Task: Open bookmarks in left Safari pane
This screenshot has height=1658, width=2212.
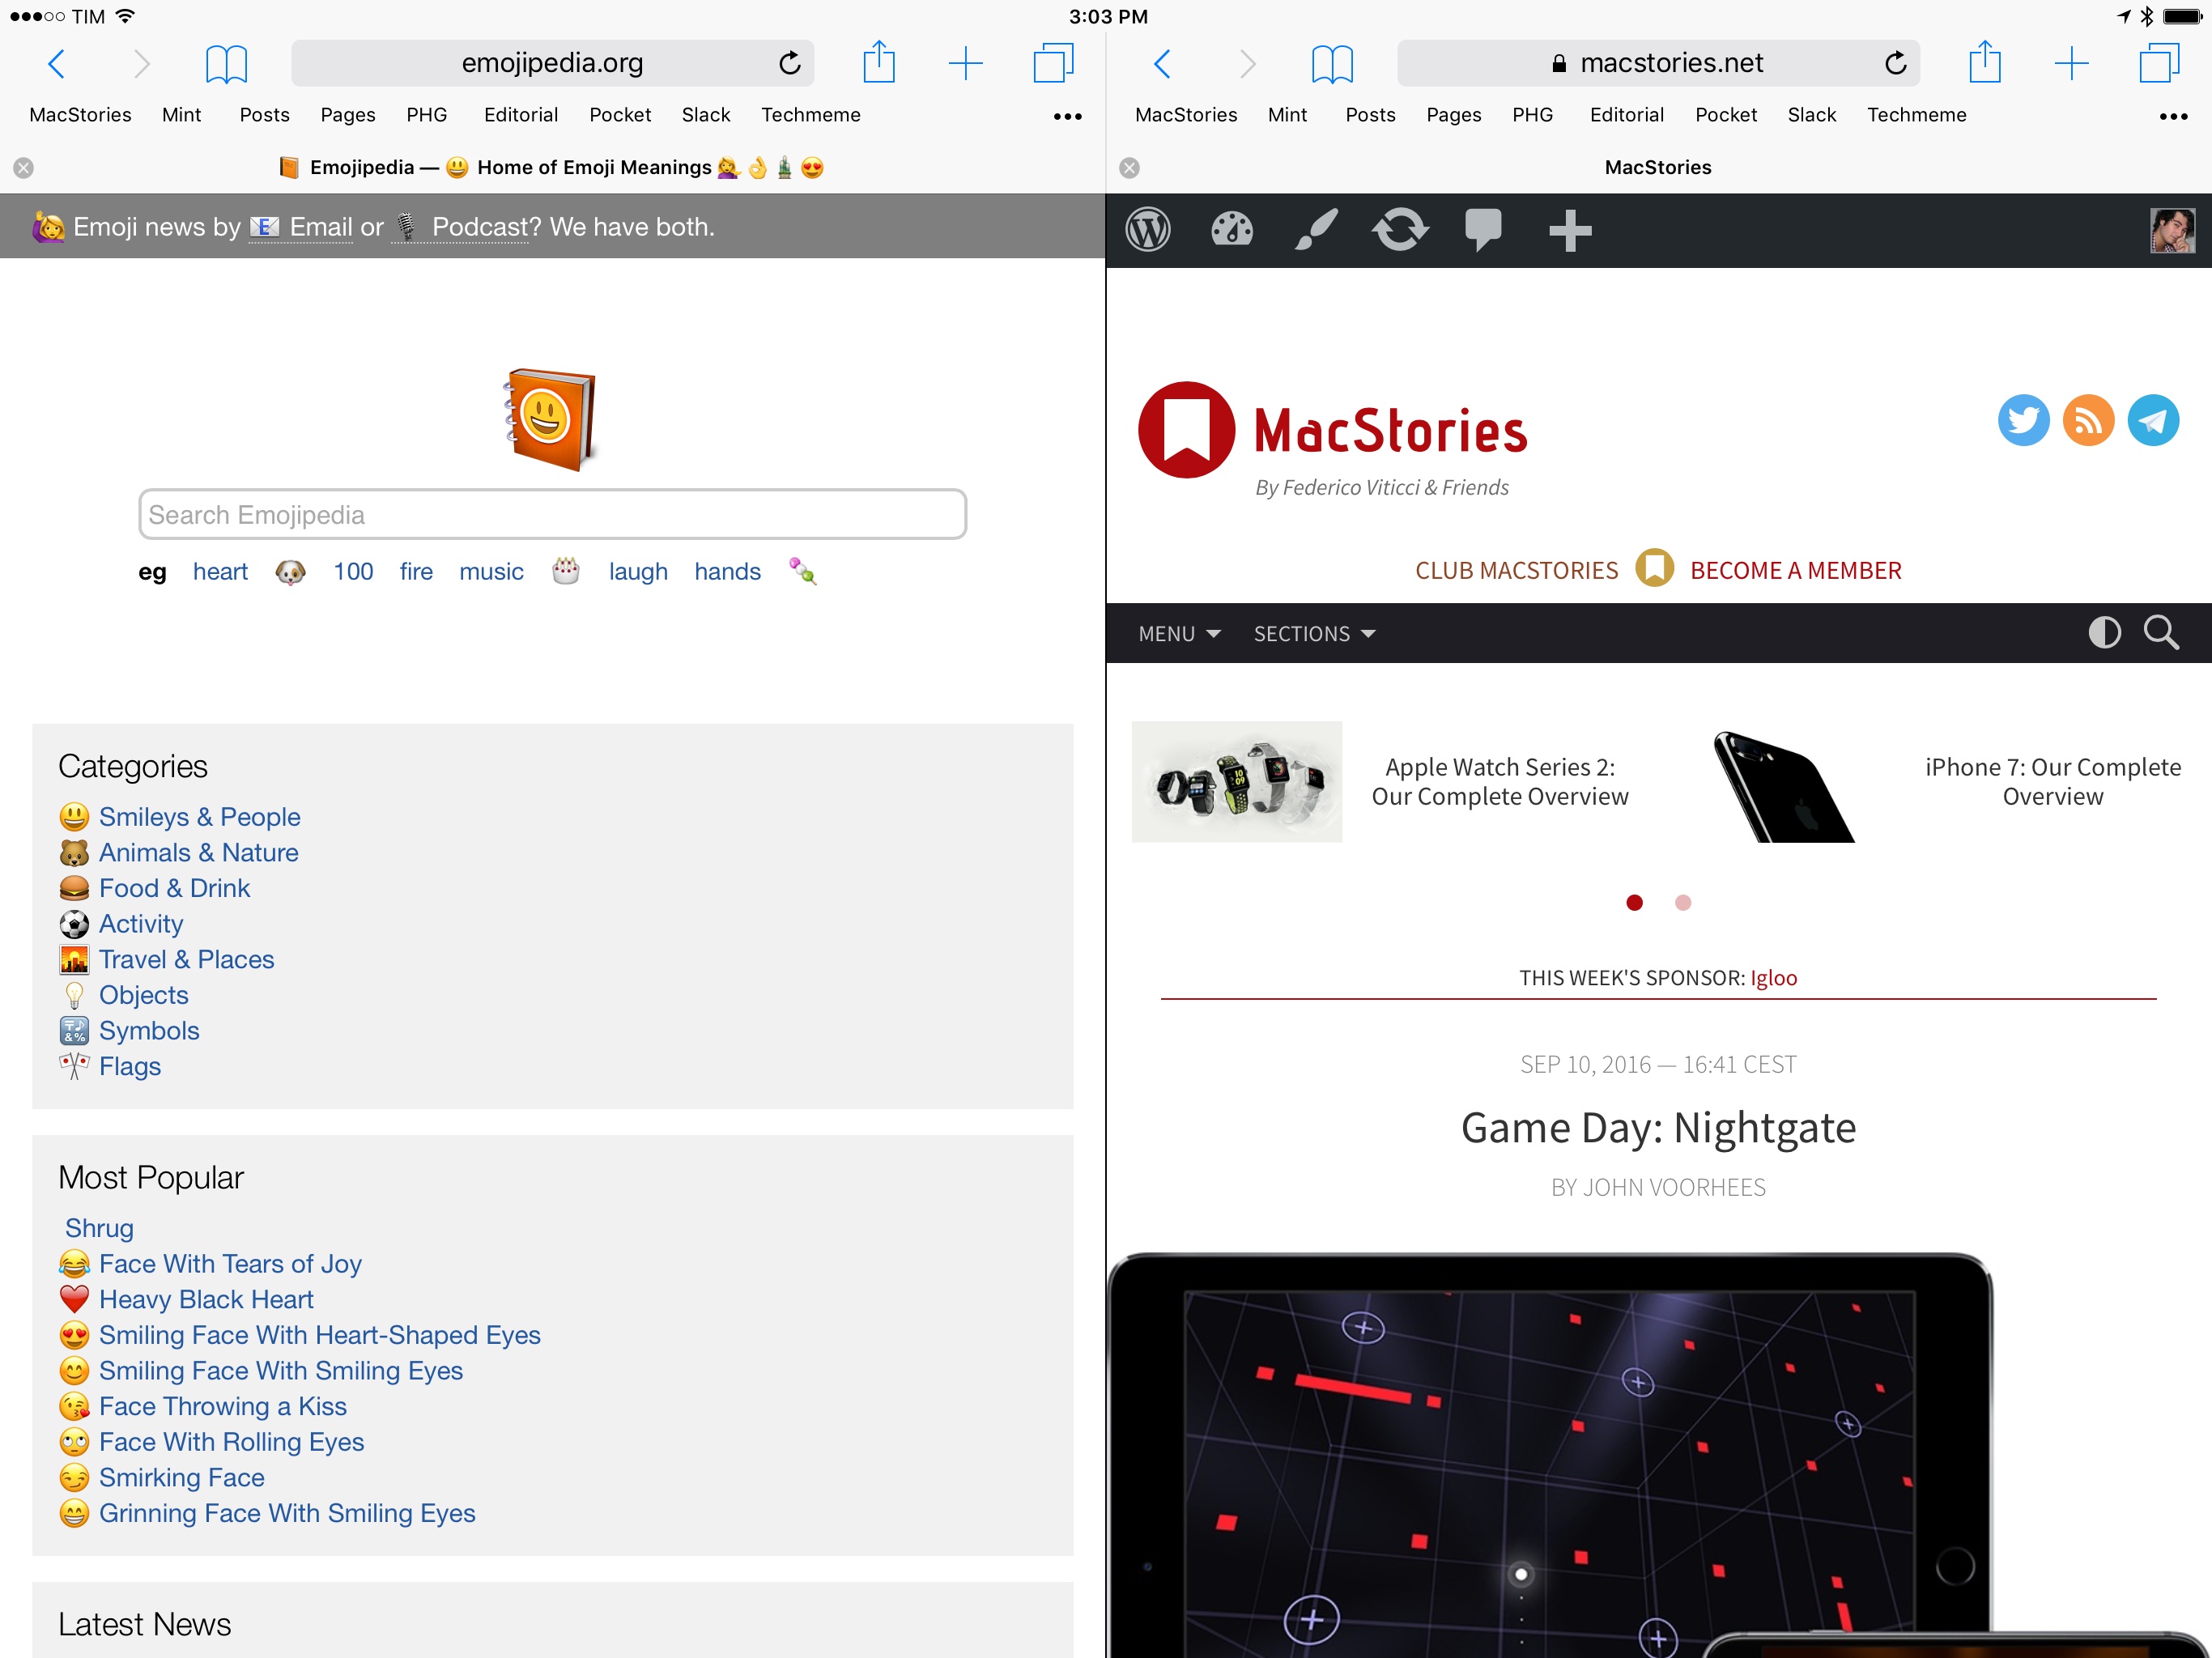Action: 226,64
